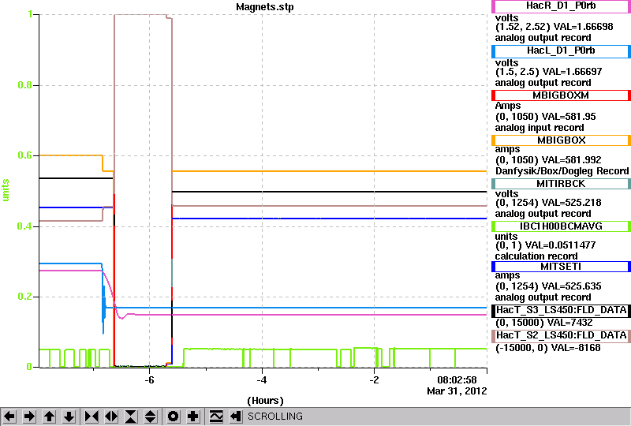Click the plus (crosshair) toolbar icon
Viewport: 631px width, 426px height.
[x=193, y=417]
